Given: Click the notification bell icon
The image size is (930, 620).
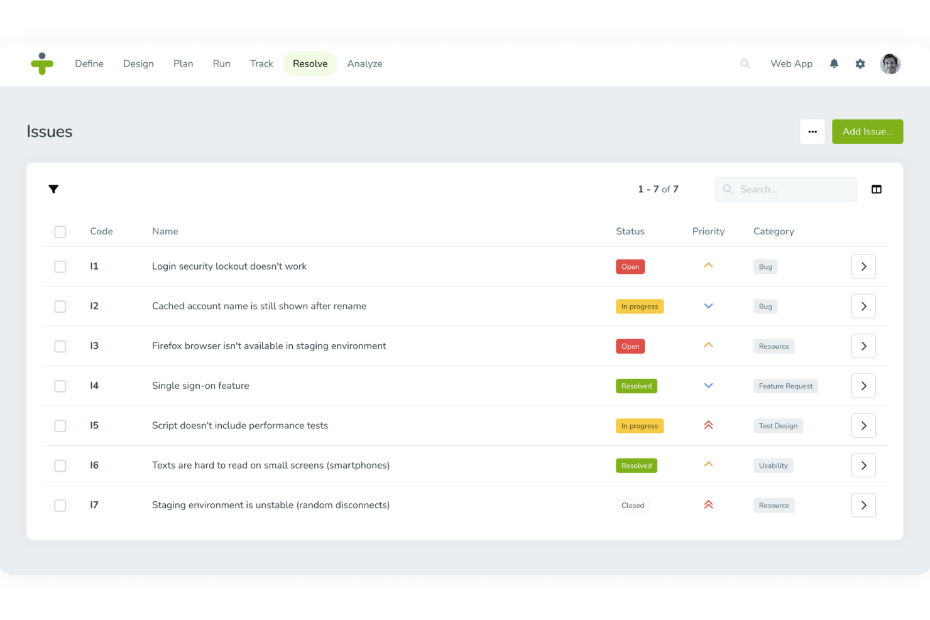Looking at the screenshot, I should click(834, 63).
